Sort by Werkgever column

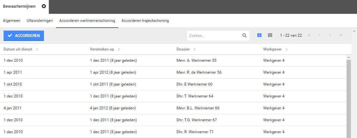[287, 49]
